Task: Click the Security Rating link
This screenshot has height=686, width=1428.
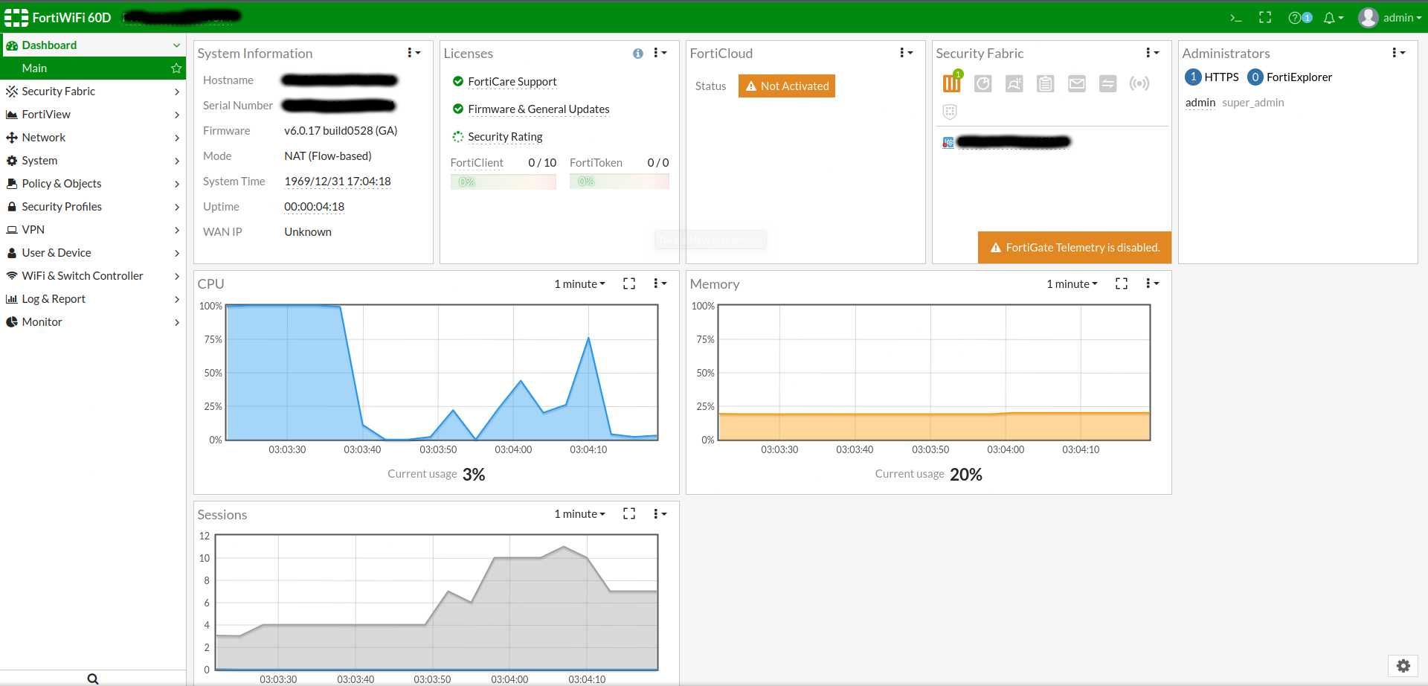Action: coord(505,136)
